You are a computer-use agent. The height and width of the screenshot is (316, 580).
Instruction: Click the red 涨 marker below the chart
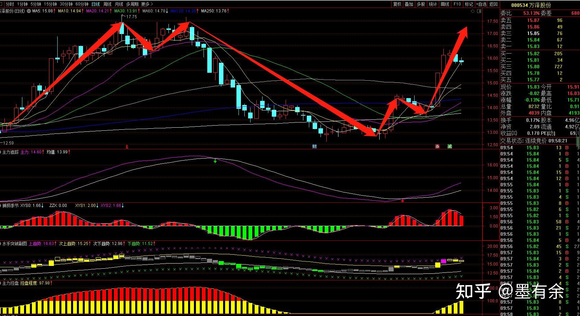(x=437, y=147)
